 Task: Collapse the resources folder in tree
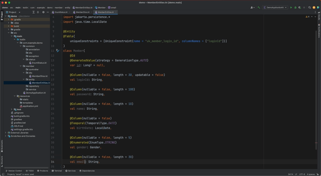click(15, 96)
